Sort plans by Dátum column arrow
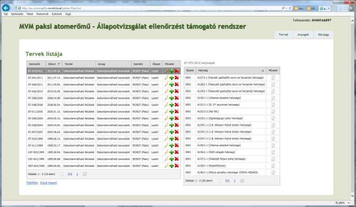 59,64
